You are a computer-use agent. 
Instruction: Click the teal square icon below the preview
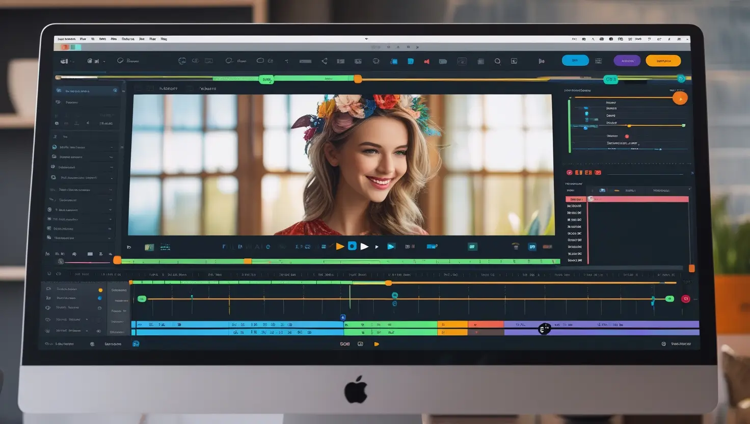(472, 247)
